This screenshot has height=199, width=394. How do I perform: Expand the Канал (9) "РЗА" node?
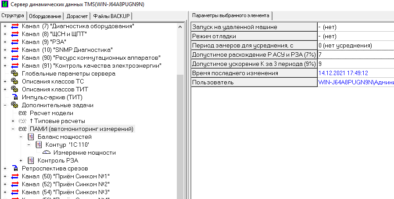click(5, 42)
